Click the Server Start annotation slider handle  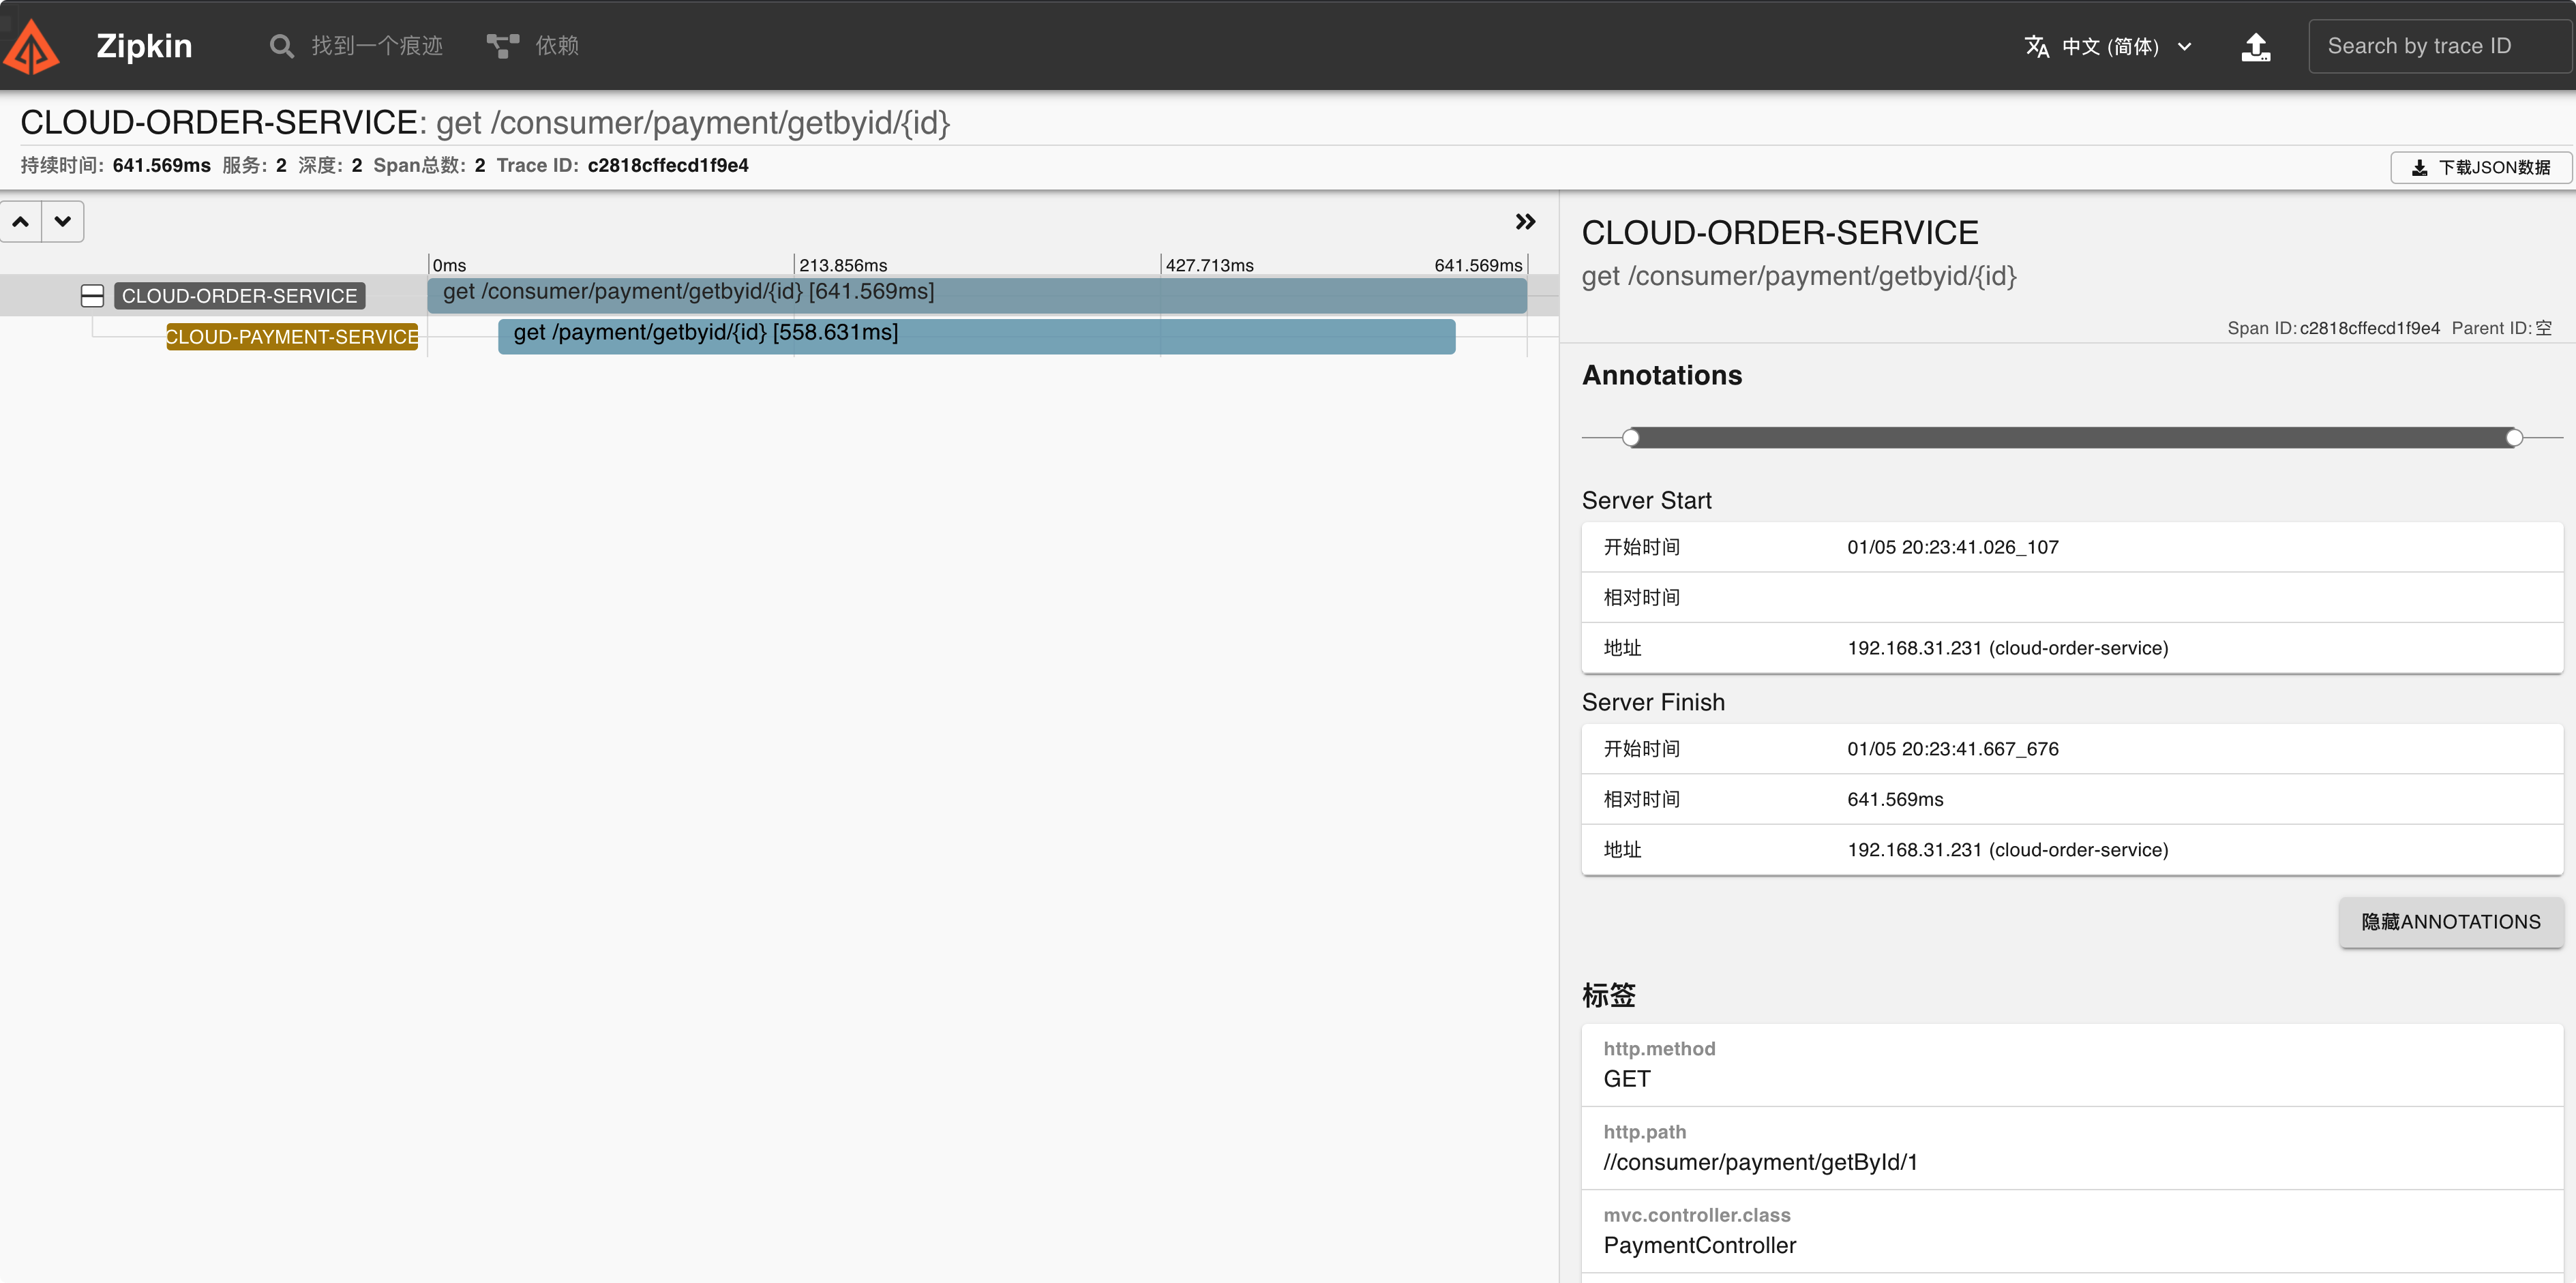[x=1631, y=437]
